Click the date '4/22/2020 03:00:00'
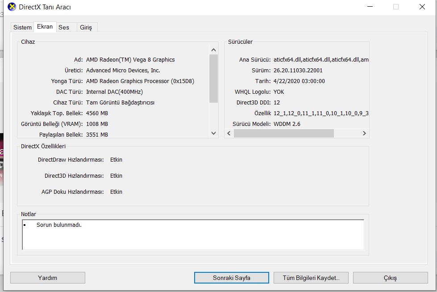 tap(299, 81)
